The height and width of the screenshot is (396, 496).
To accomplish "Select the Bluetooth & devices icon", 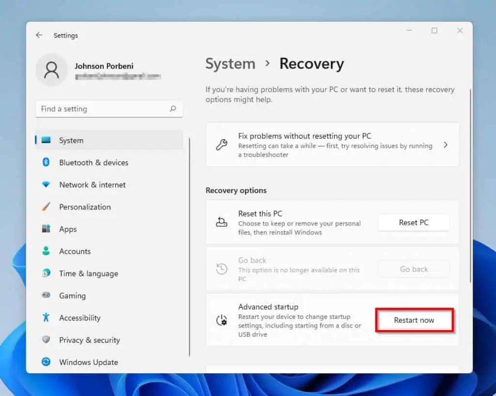I will (x=46, y=162).
